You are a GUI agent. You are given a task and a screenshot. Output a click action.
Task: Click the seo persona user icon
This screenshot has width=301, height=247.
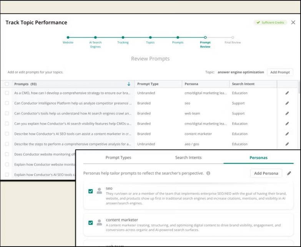pos(99,191)
